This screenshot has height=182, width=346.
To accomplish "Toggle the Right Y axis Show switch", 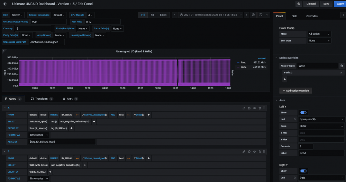I will [303, 171].
